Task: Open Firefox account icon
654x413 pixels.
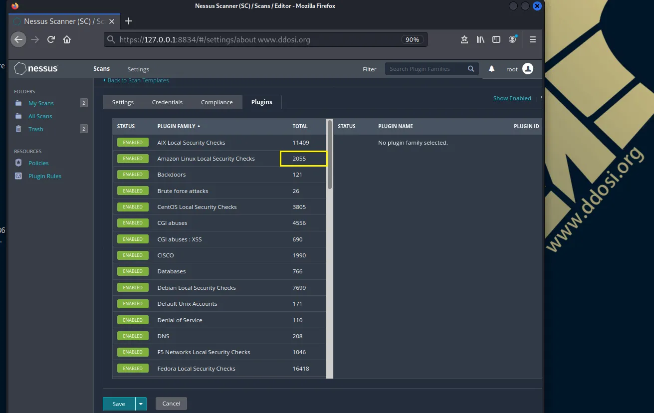Action: point(513,39)
